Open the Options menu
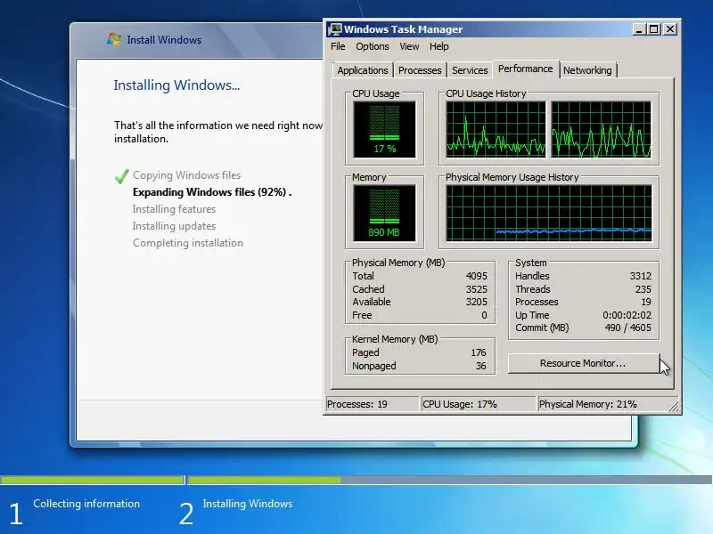713x534 pixels. [x=373, y=46]
